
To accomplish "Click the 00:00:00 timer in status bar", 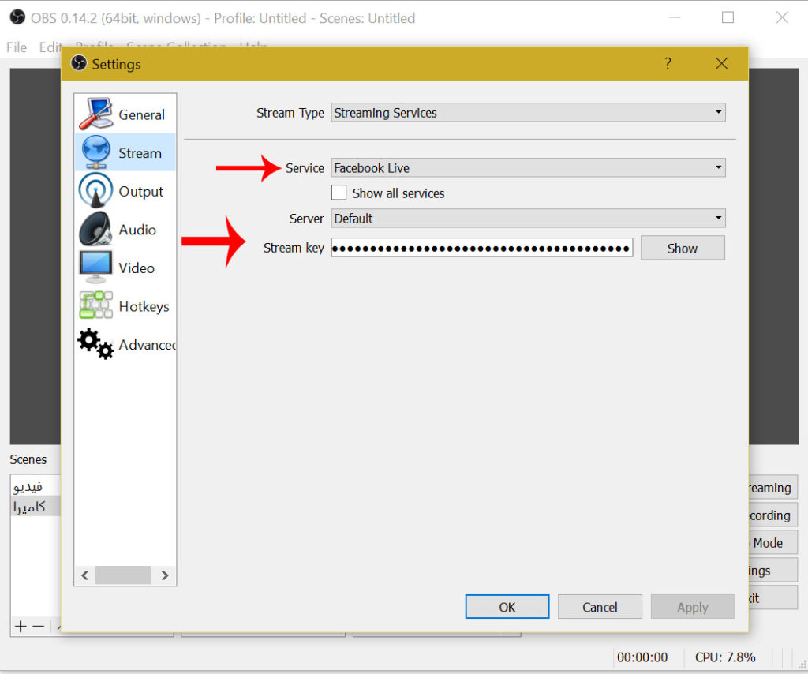I will coord(642,657).
